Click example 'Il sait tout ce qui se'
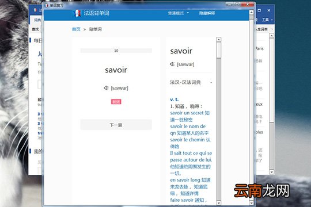Screen dimensions: 311x207 (191, 153)
